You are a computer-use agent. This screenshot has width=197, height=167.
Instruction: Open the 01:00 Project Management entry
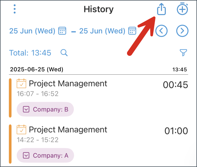[68, 130]
